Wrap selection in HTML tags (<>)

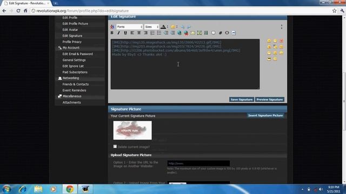tap(227, 33)
